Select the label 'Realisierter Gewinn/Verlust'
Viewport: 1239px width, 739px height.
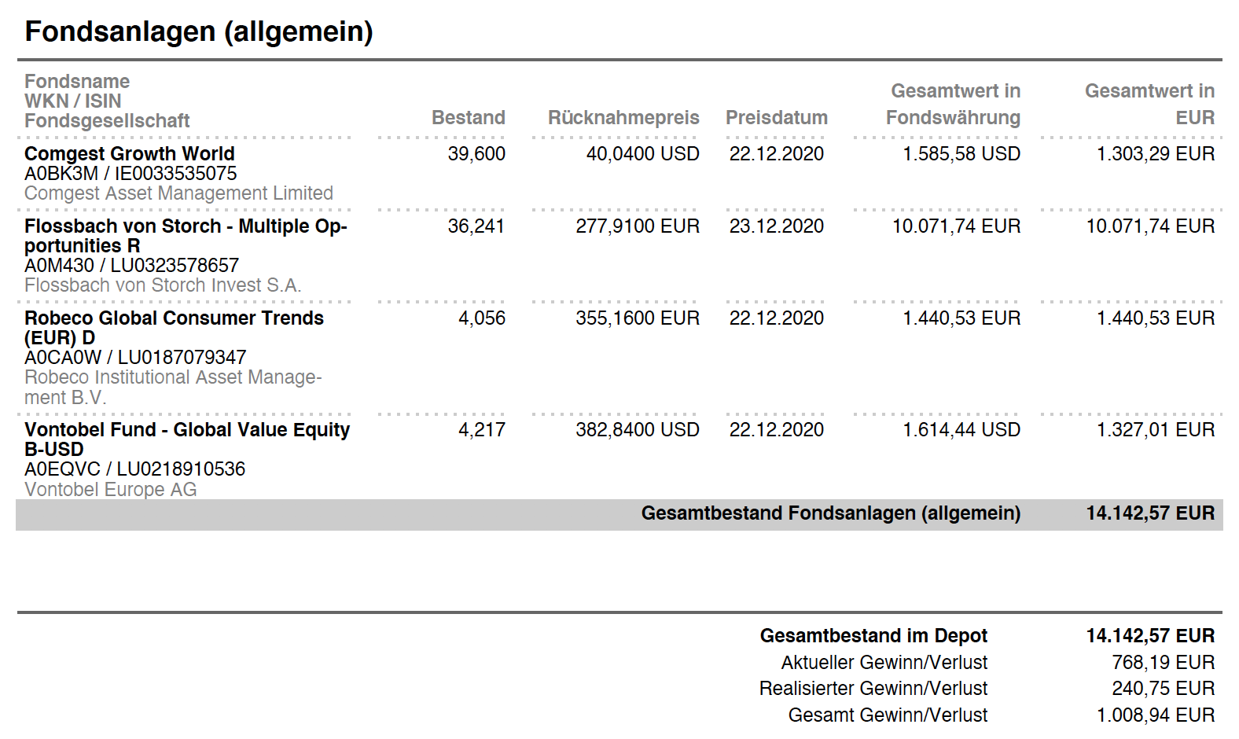coord(873,689)
